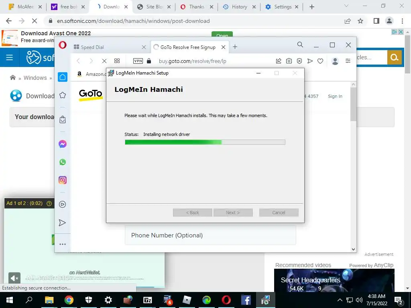Open 7-Zip from taskbar

pyautogui.click(x=148, y=300)
